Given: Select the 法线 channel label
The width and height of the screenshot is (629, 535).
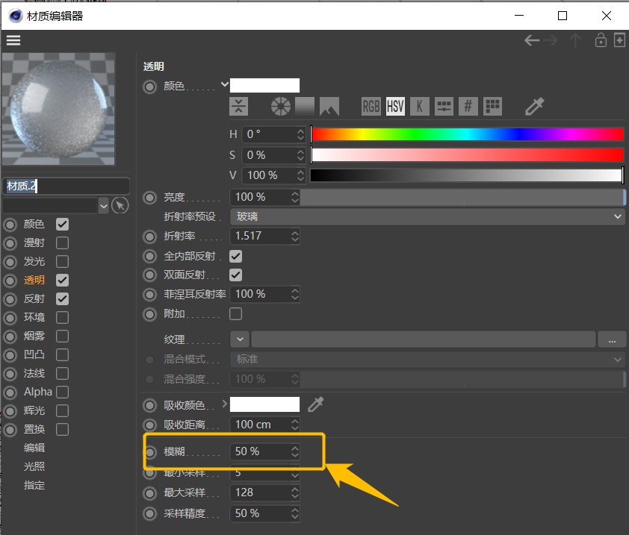Looking at the screenshot, I should pos(34,374).
